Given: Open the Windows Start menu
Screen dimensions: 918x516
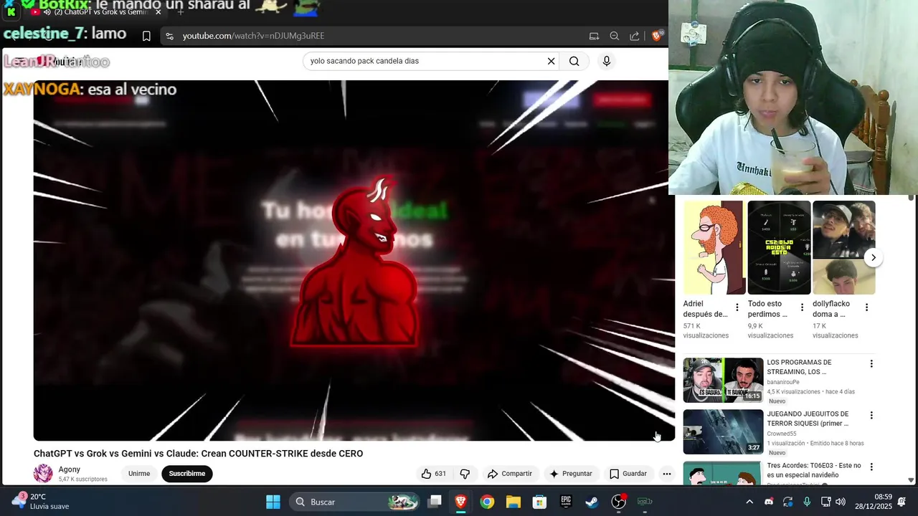Looking at the screenshot, I should [x=273, y=502].
